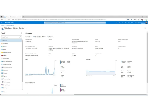Click the CPU utilization graph
This screenshot has height=111, width=148.
(40, 68)
